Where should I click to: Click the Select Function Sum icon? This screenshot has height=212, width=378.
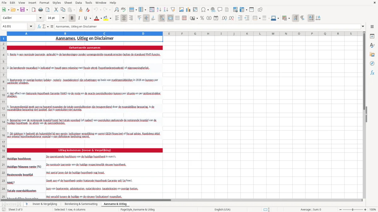(x=44, y=27)
